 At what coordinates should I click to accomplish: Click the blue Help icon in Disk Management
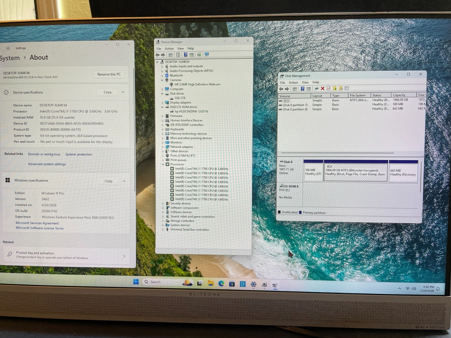tap(302, 89)
